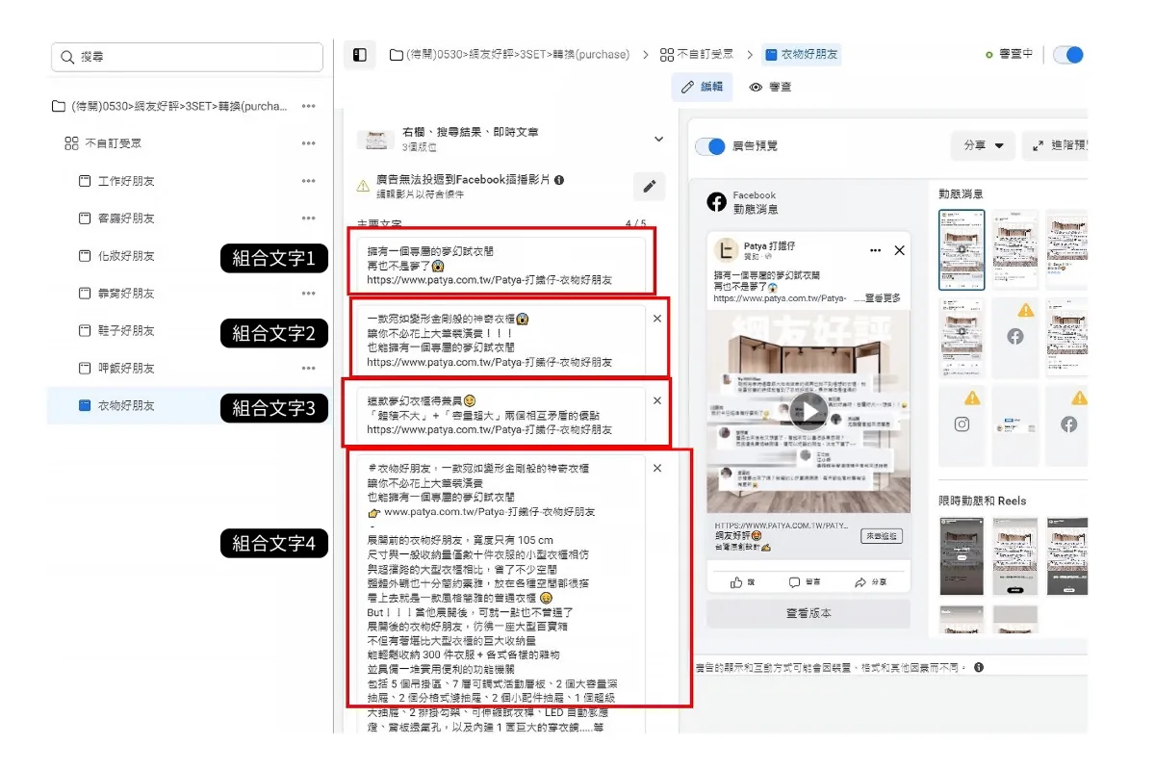Click the Patya 打鐵仔 page avatar

pyautogui.click(x=727, y=250)
